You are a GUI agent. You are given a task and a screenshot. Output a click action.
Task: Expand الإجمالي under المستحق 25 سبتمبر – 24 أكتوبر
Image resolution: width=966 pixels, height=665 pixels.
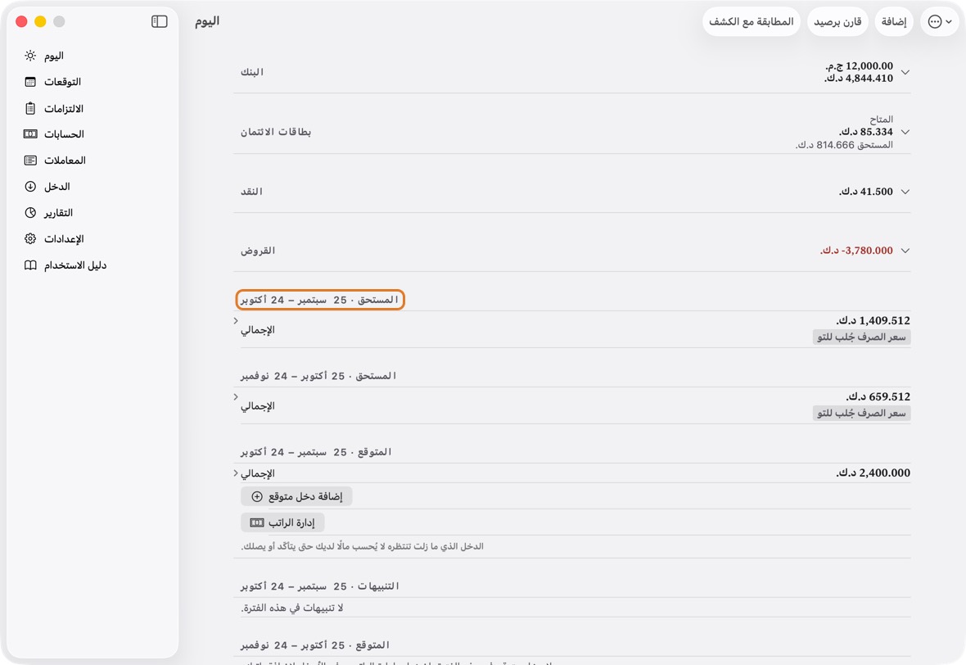236,320
